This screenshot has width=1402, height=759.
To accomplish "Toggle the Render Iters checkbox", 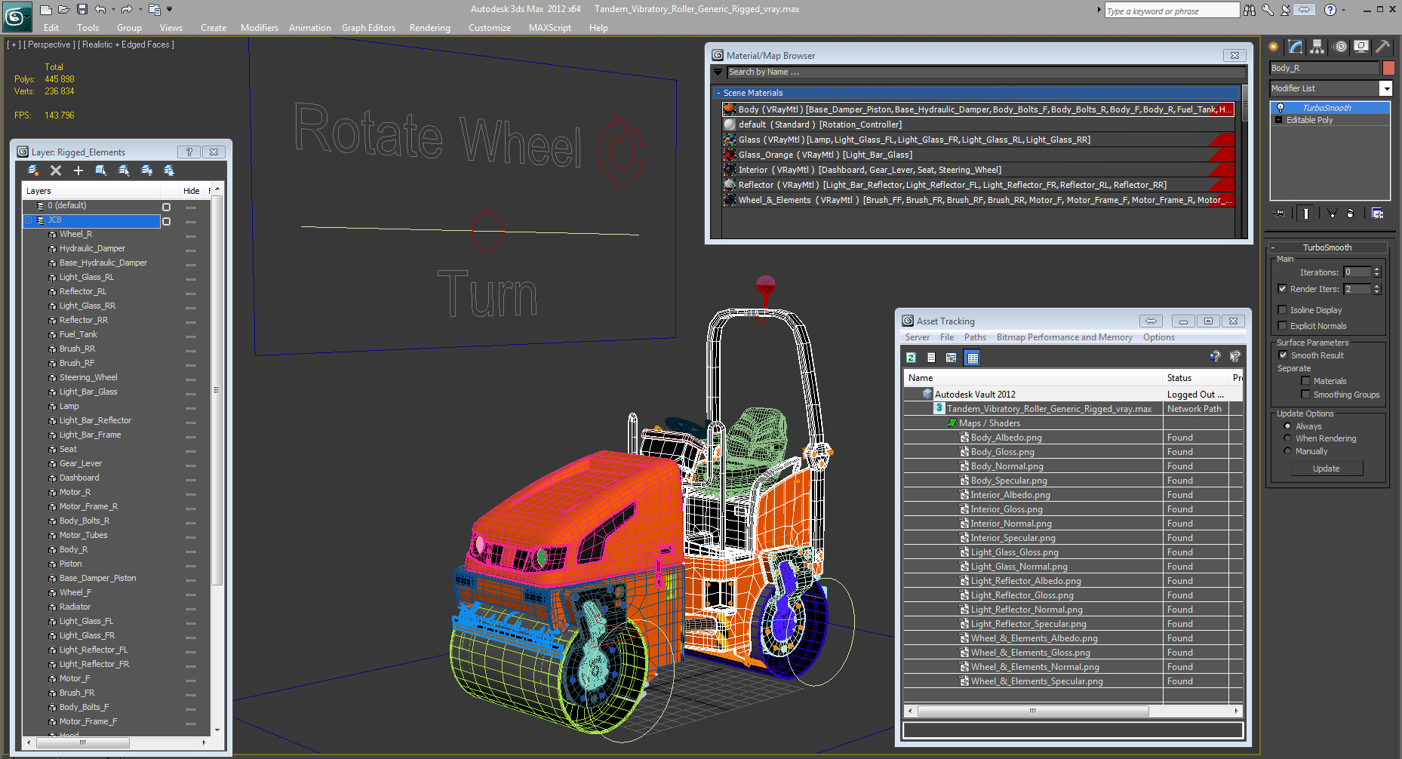I will click(1283, 289).
